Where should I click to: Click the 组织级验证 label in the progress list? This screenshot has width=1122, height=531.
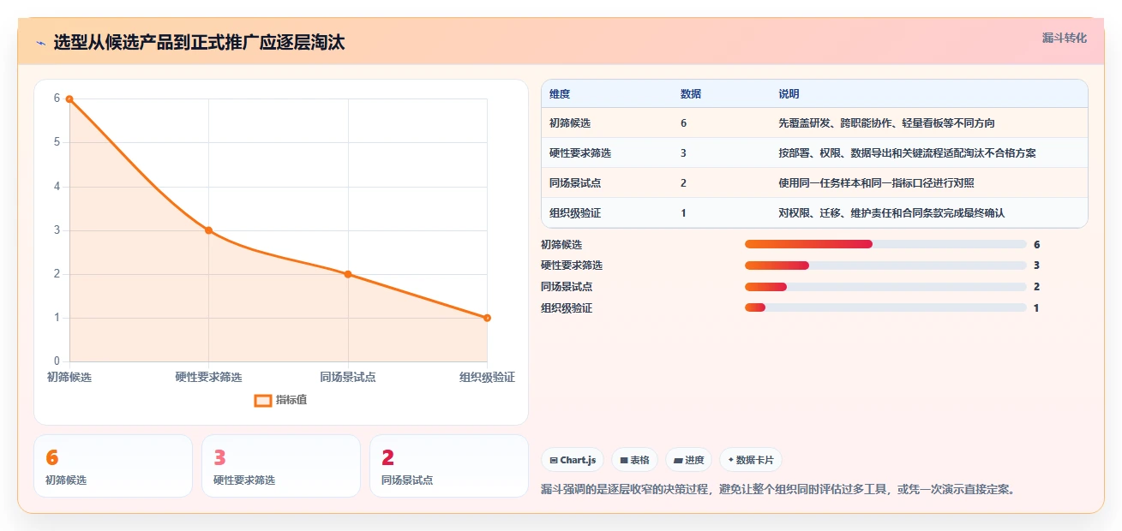click(567, 307)
